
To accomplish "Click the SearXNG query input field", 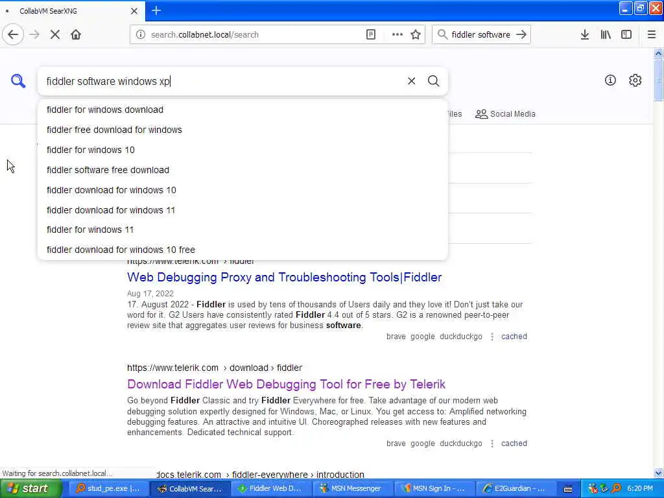I will click(222, 81).
